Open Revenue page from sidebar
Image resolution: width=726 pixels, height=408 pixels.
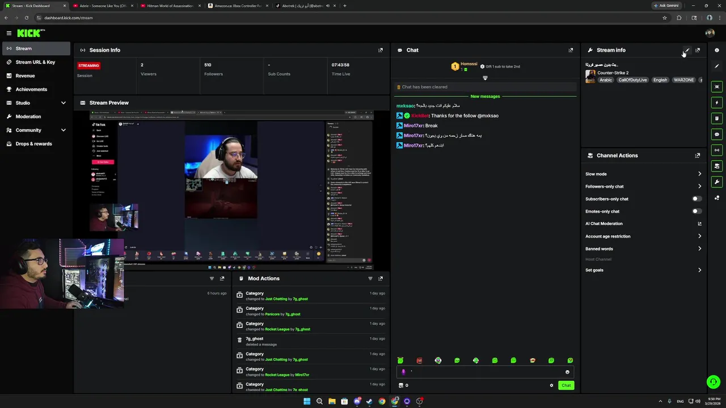tap(36, 76)
